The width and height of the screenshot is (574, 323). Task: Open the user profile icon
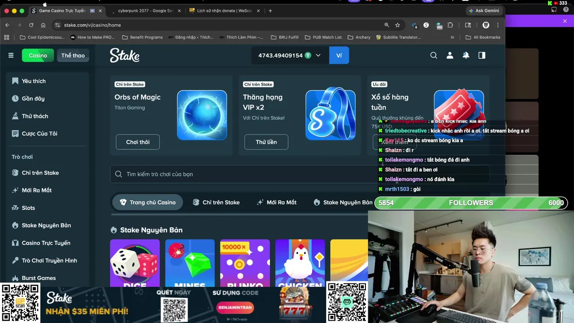click(450, 55)
